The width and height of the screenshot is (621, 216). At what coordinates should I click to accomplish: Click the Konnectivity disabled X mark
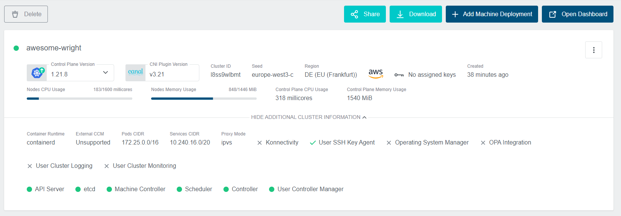[260, 143]
